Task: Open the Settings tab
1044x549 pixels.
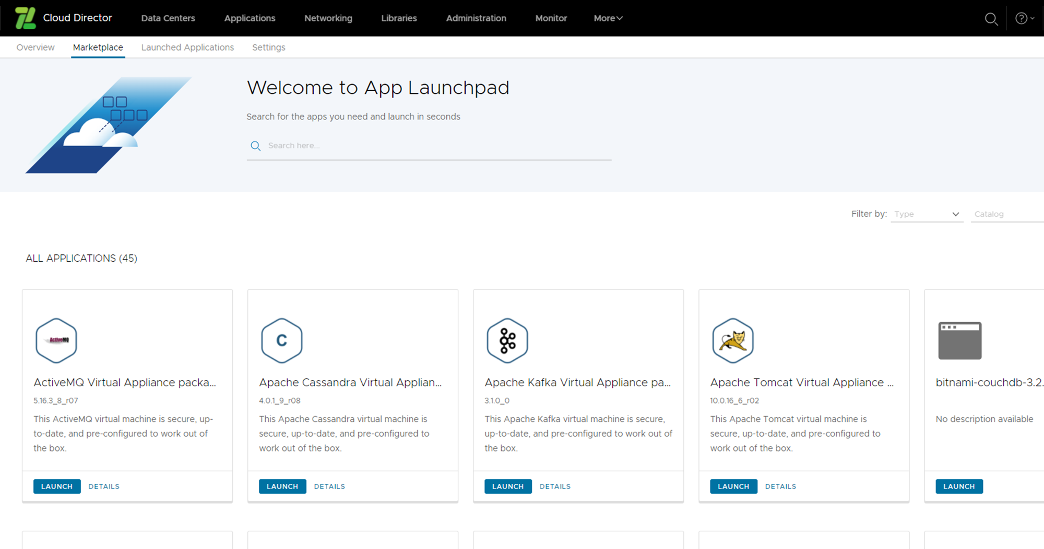Action: click(x=268, y=47)
